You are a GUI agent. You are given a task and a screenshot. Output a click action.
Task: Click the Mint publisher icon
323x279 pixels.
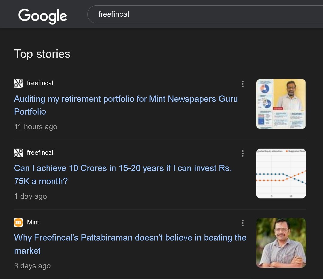pos(18,222)
